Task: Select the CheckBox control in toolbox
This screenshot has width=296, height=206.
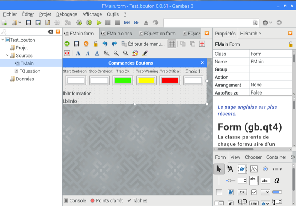Action: 254,192
